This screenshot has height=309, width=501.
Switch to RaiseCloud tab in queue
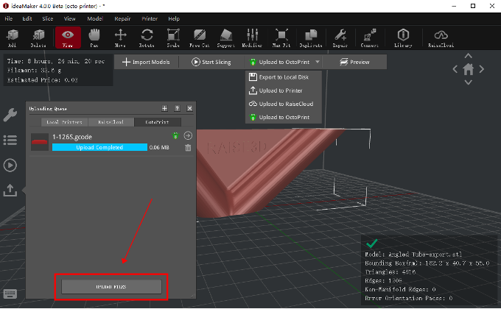tap(111, 122)
